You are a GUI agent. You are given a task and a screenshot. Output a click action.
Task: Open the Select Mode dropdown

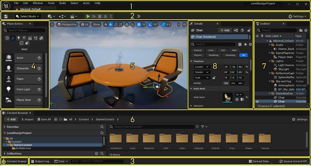[27, 16]
